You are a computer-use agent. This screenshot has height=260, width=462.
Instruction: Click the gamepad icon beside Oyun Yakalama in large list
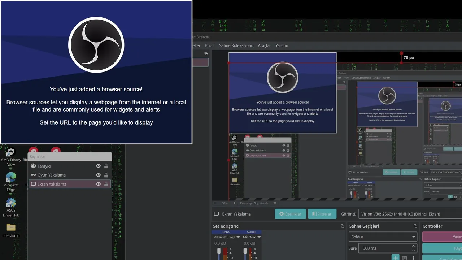(x=34, y=175)
